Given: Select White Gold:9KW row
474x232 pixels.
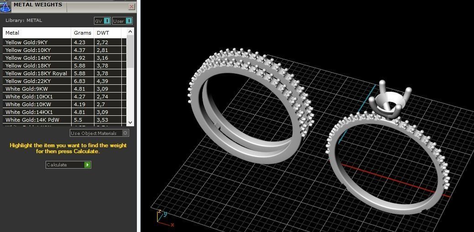Looking at the screenshot, I should tap(64, 89).
